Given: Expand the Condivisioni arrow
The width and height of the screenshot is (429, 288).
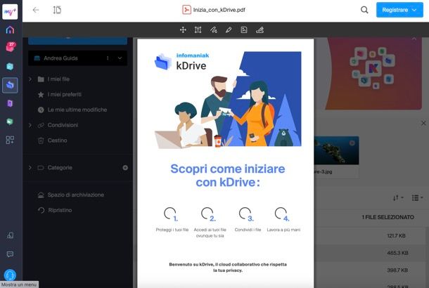Looking at the screenshot, I should click(30, 125).
